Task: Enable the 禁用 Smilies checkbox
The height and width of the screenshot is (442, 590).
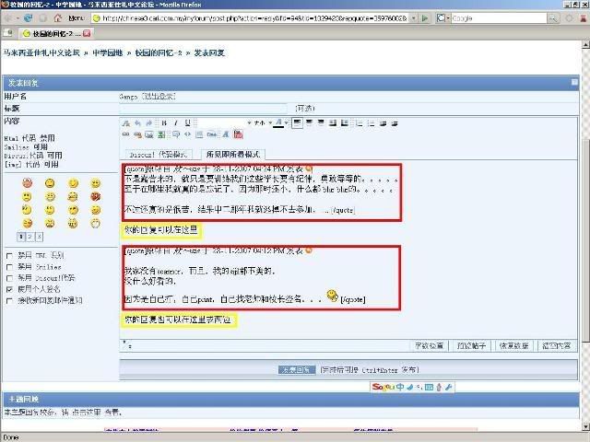Action: 9,265
